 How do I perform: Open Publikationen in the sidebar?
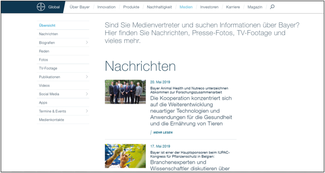click(x=63, y=77)
